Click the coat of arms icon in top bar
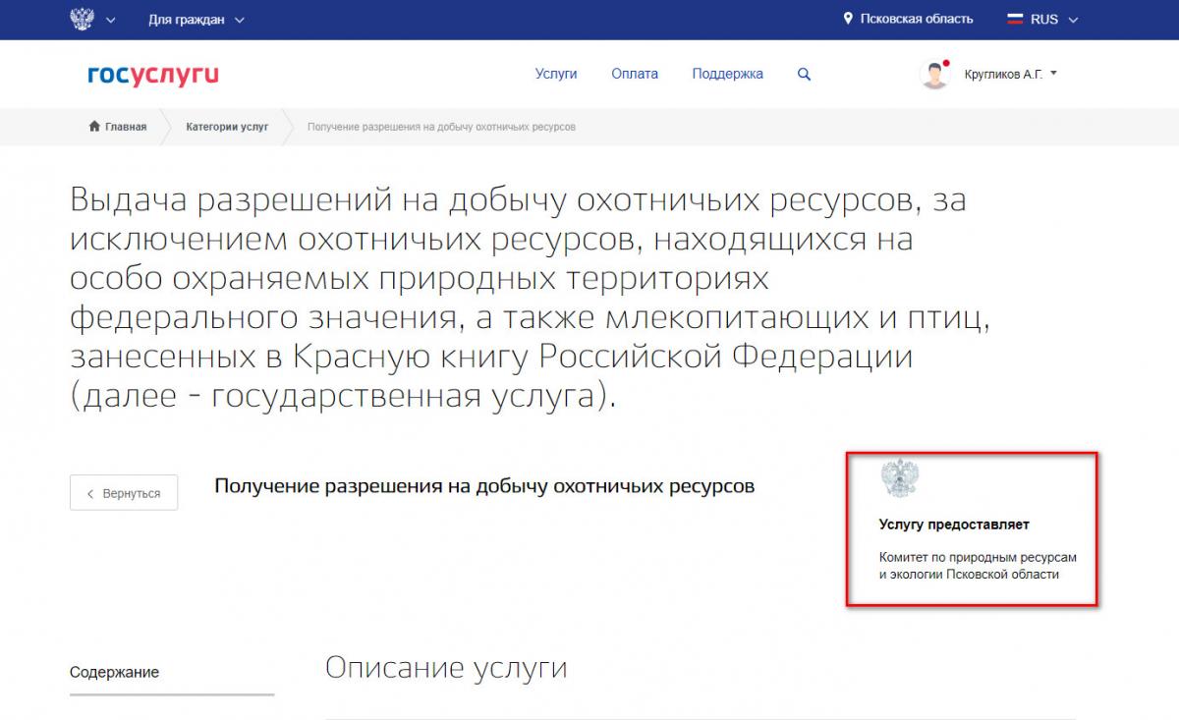The height and width of the screenshot is (720, 1179). point(83,20)
